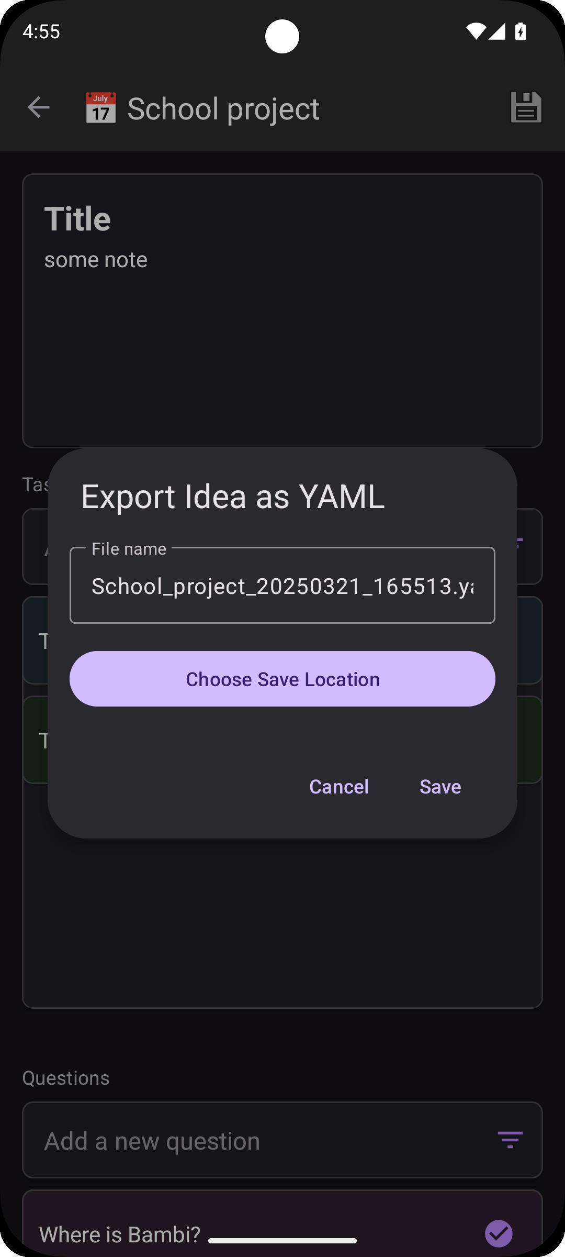
Task: Tap the battery charging icon
Action: click(521, 31)
